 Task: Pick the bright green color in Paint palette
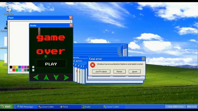point(17,70)
